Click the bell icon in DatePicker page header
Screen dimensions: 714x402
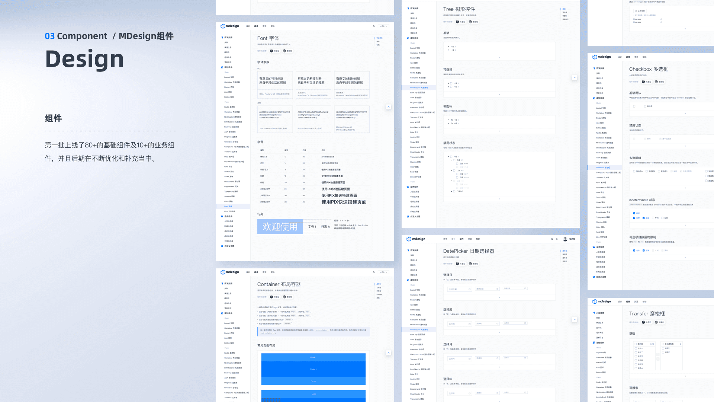[557, 239]
